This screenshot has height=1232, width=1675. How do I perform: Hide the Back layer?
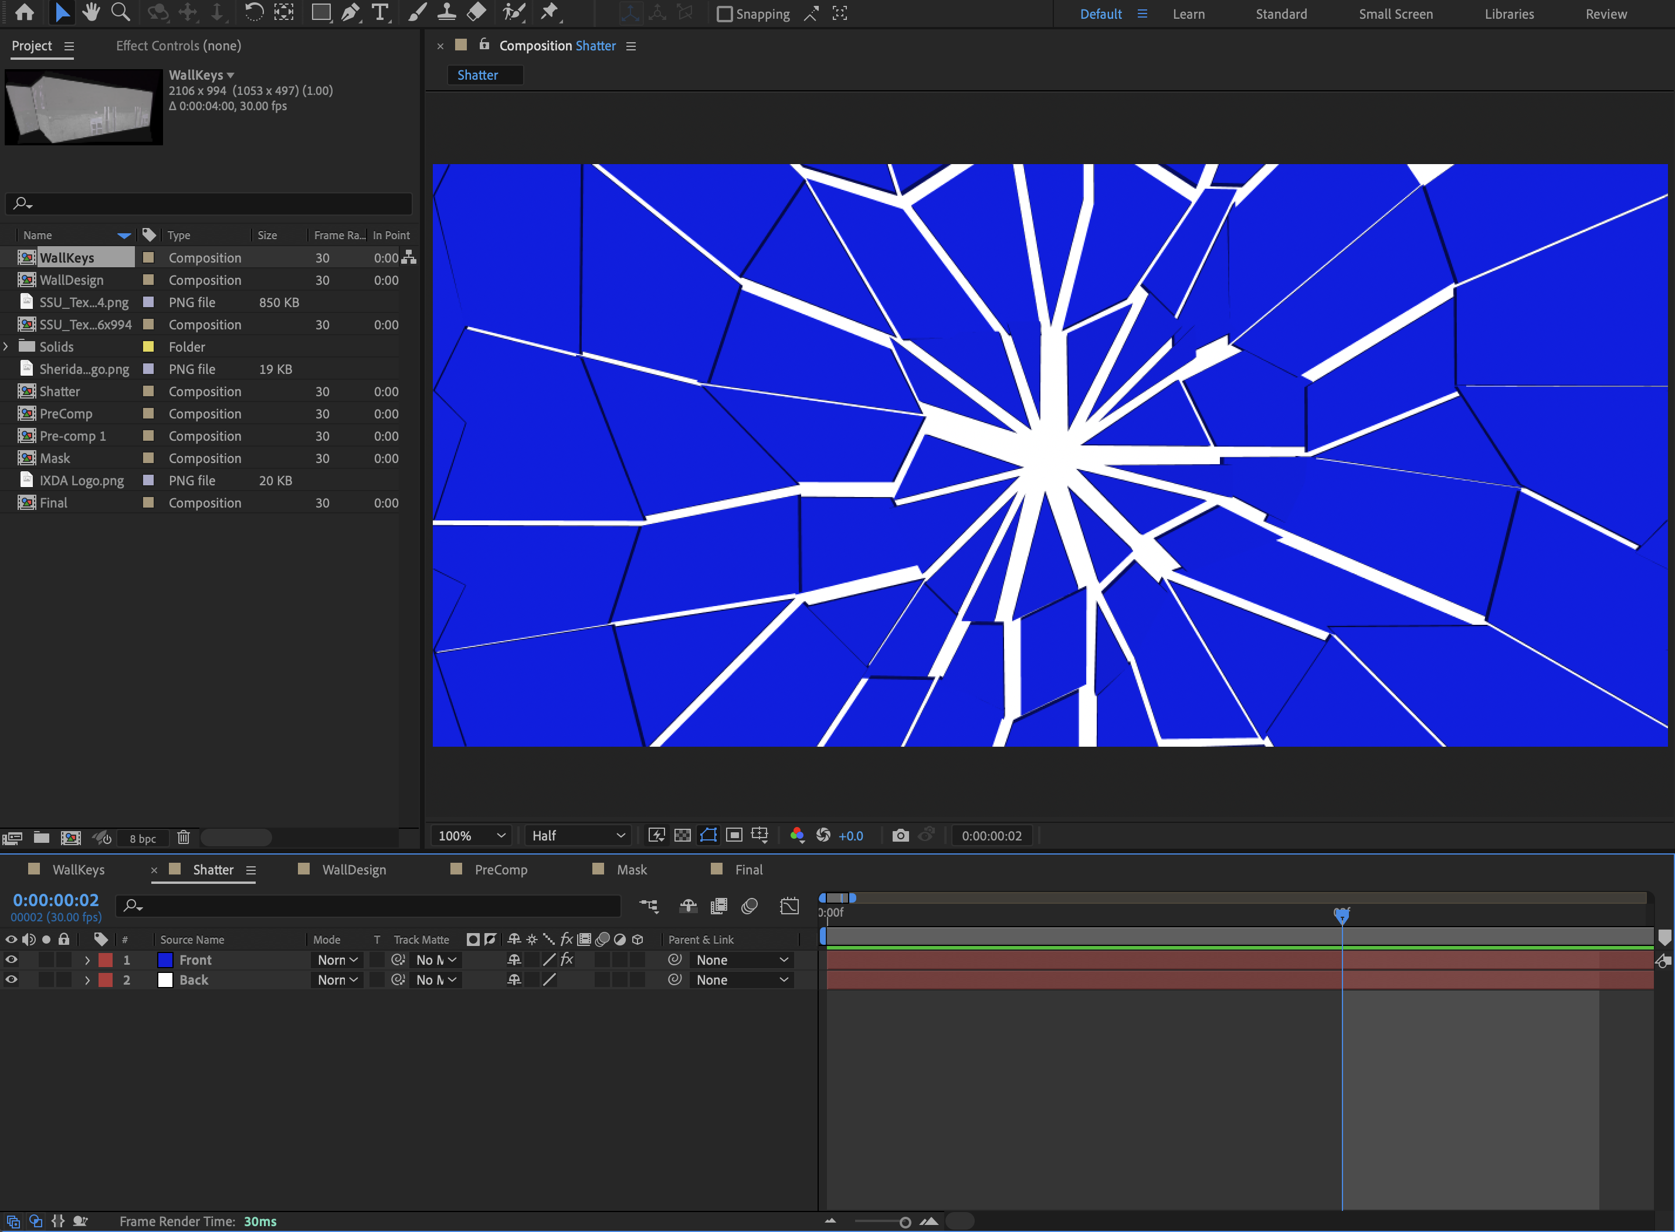[11, 980]
